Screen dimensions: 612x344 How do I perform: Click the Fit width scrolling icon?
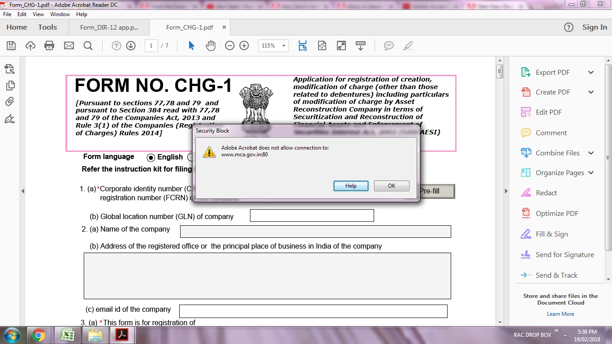[303, 46]
